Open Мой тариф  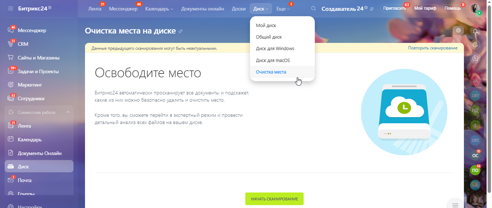coord(425,8)
